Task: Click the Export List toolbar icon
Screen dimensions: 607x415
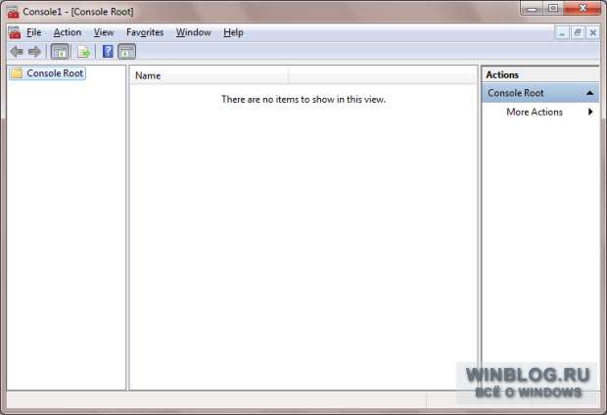Action: [x=83, y=52]
